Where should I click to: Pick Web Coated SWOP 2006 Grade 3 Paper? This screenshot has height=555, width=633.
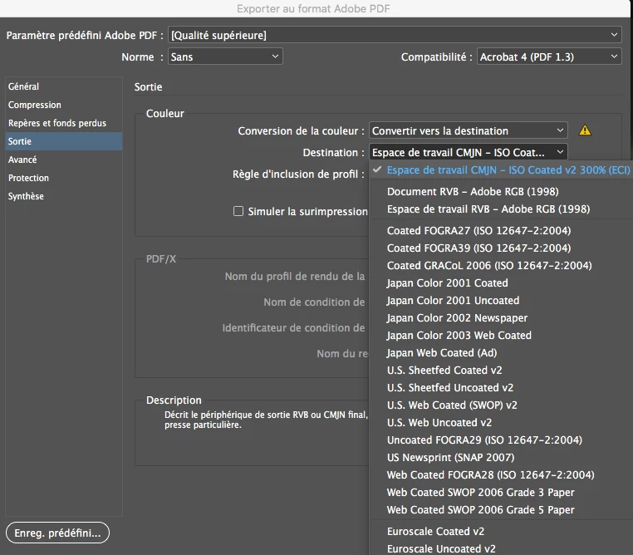coord(501,492)
